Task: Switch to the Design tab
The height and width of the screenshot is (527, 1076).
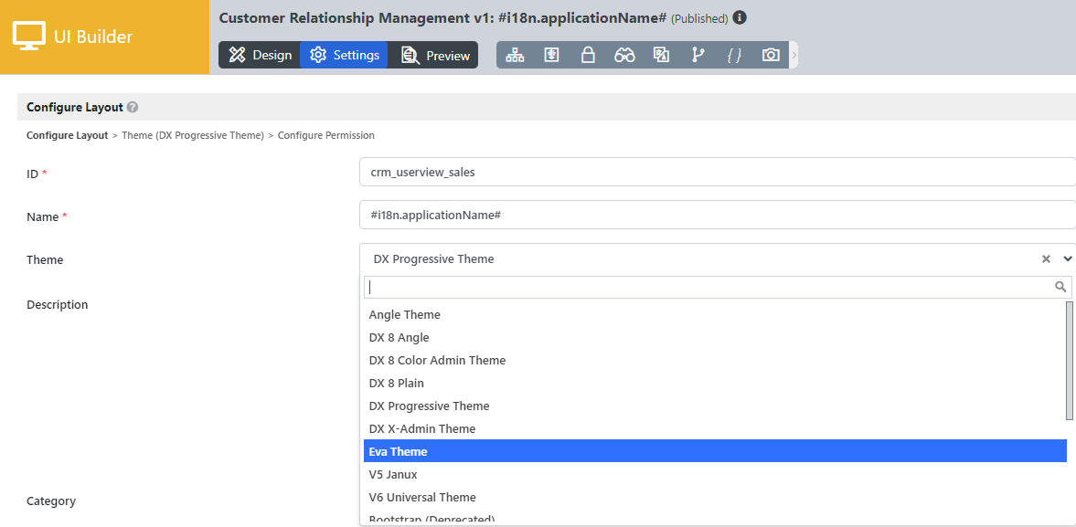Action: 260,55
